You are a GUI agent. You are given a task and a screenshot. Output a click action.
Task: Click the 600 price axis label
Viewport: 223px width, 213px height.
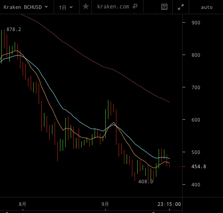pyautogui.click(x=196, y=120)
